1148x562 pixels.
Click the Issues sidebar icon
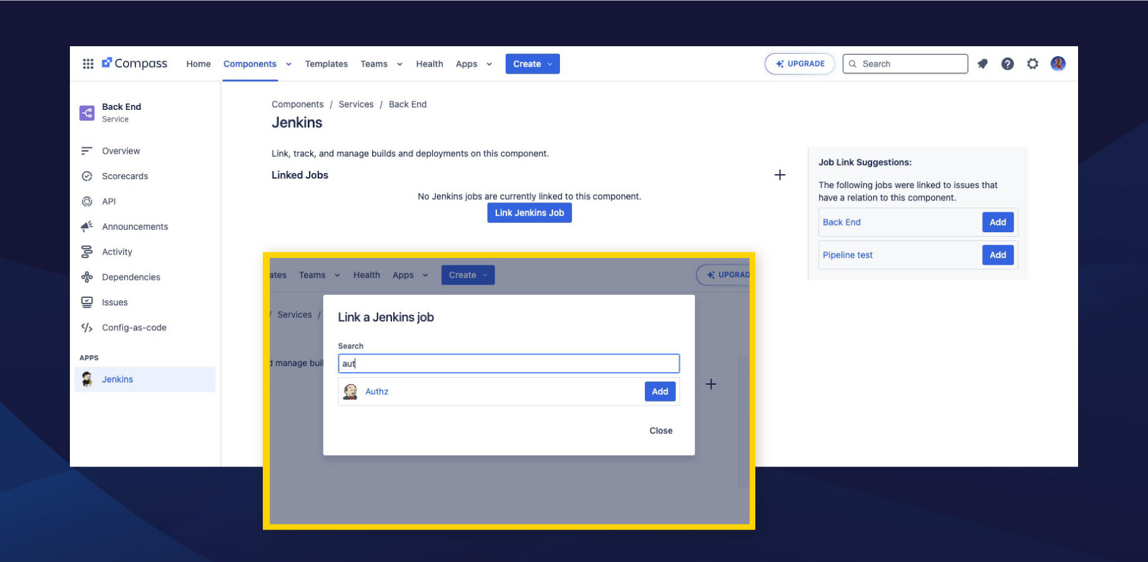87,302
